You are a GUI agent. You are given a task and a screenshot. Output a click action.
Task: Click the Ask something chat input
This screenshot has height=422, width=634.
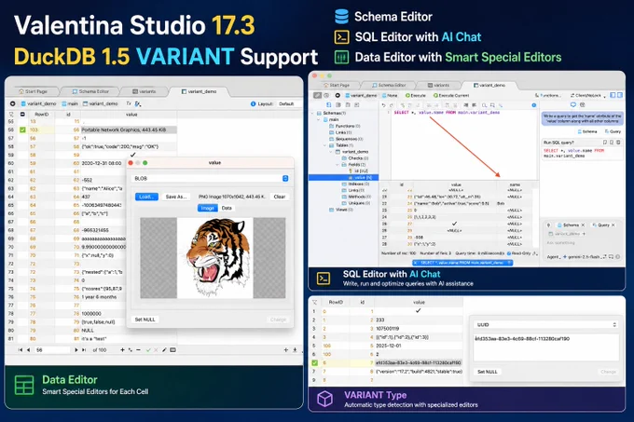(582, 243)
